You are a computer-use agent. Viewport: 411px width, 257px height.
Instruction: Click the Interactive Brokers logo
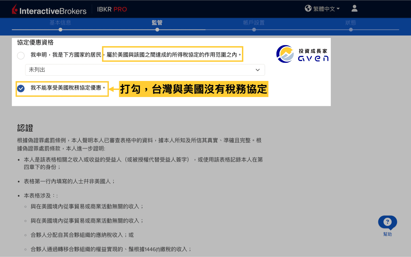click(x=49, y=9)
